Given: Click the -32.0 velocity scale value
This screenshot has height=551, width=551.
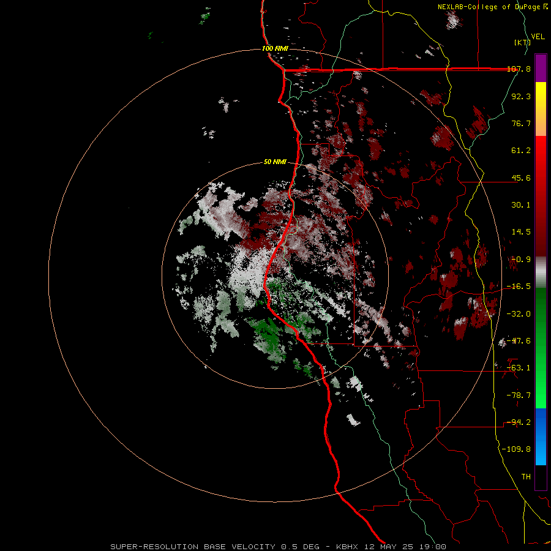Looking at the screenshot, I should tap(519, 314).
